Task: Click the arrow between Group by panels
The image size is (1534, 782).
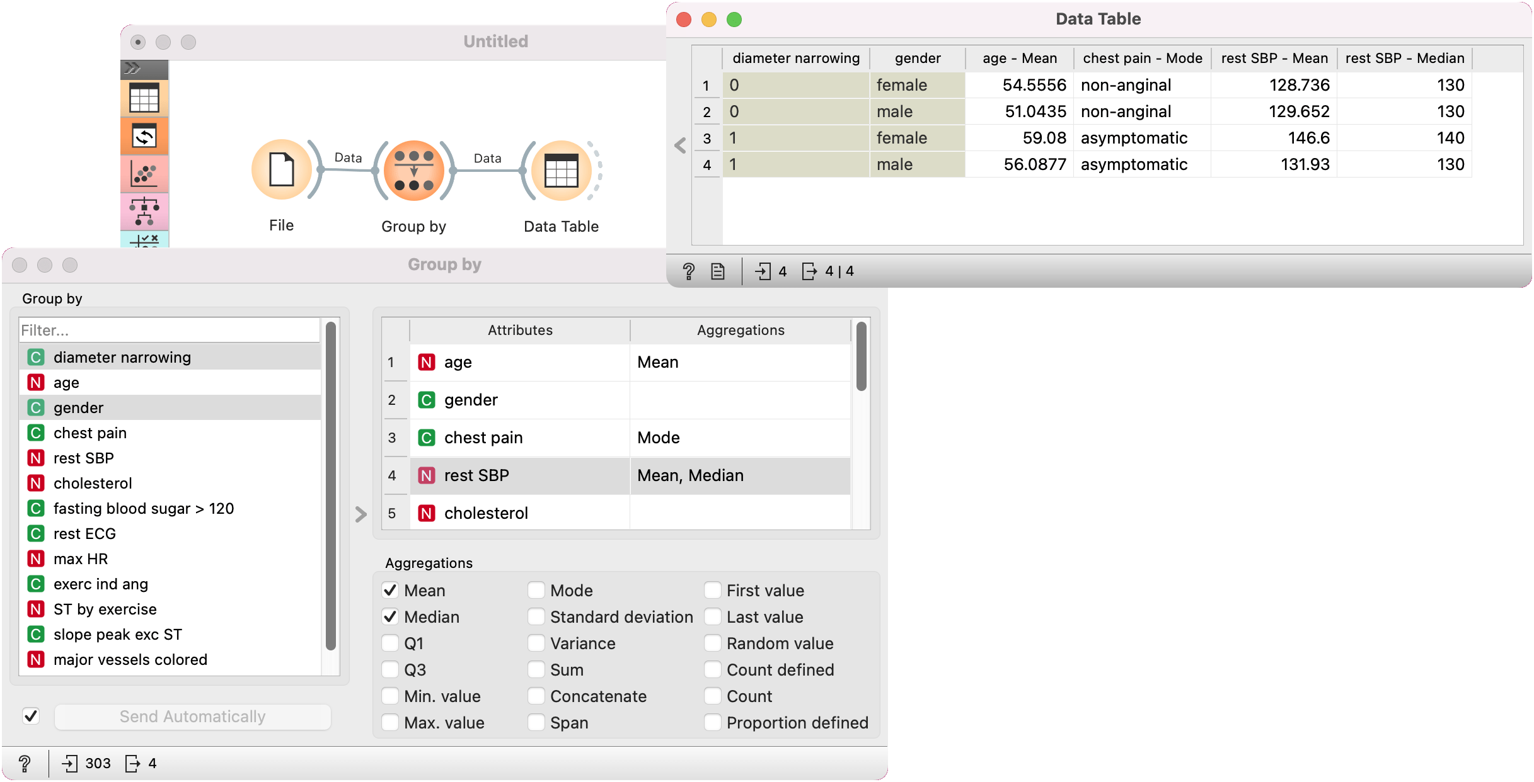Action: pyautogui.click(x=360, y=514)
